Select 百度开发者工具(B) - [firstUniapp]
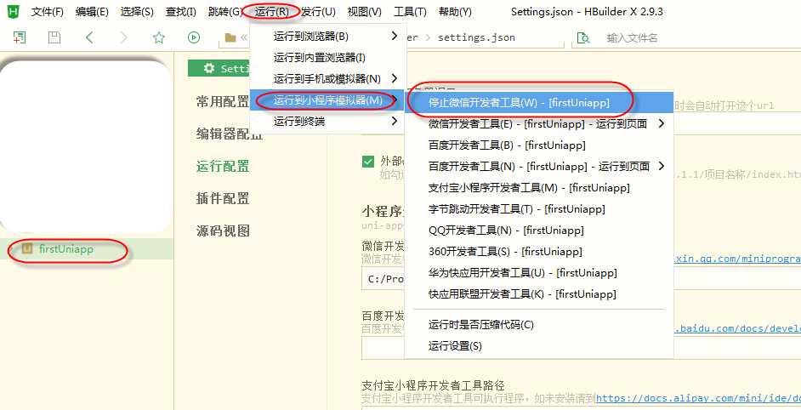The width and height of the screenshot is (801, 410). (x=539, y=145)
